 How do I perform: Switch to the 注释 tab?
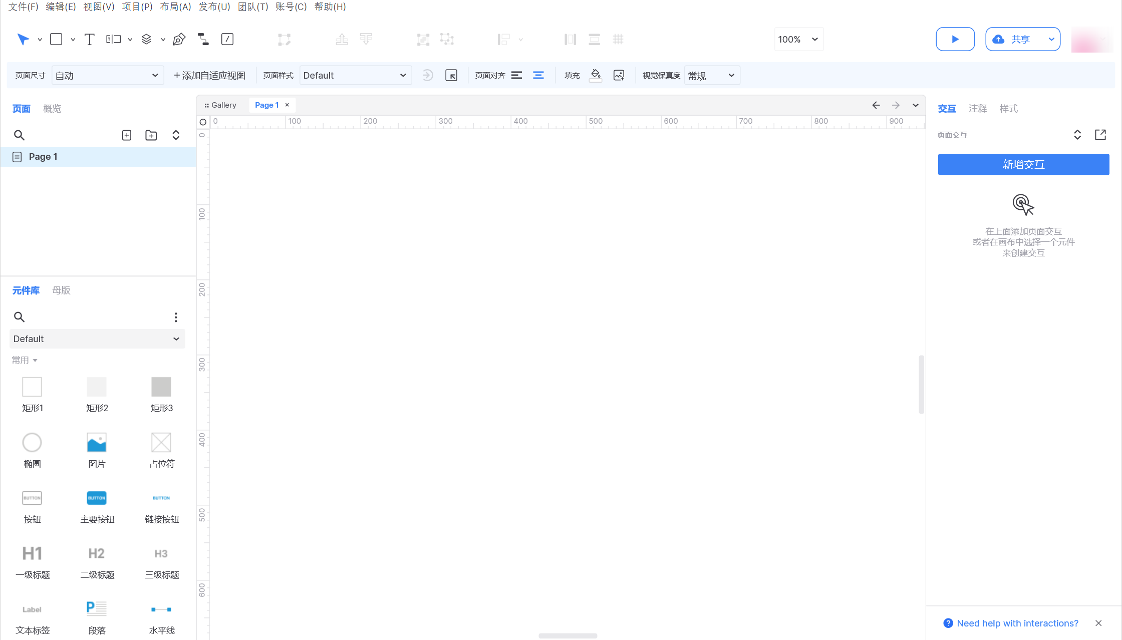click(x=978, y=109)
